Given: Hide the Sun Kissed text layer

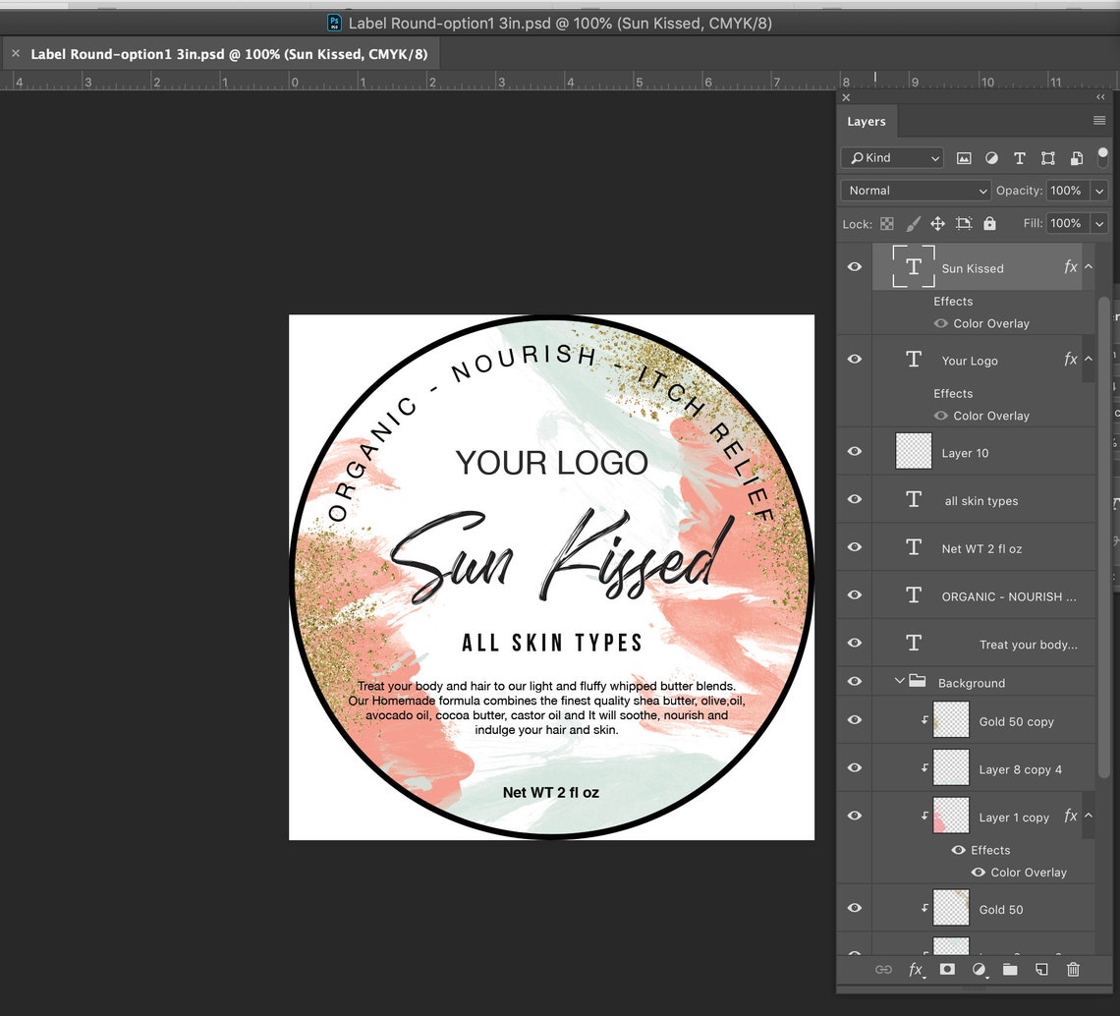Looking at the screenshot, I should click(x=854, y=265).
